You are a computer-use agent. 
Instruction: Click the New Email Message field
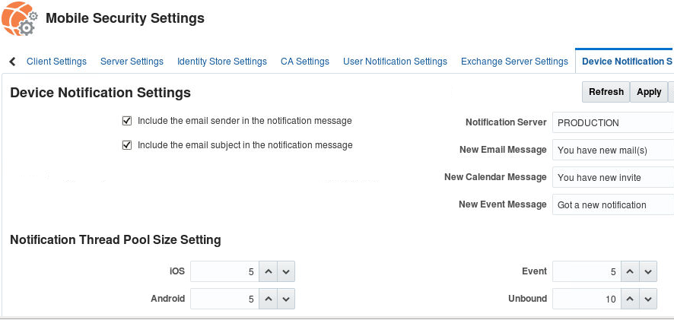tap(613, 150)
